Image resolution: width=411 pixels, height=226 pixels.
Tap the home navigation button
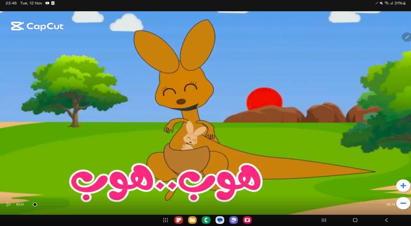tap(355, 220)
